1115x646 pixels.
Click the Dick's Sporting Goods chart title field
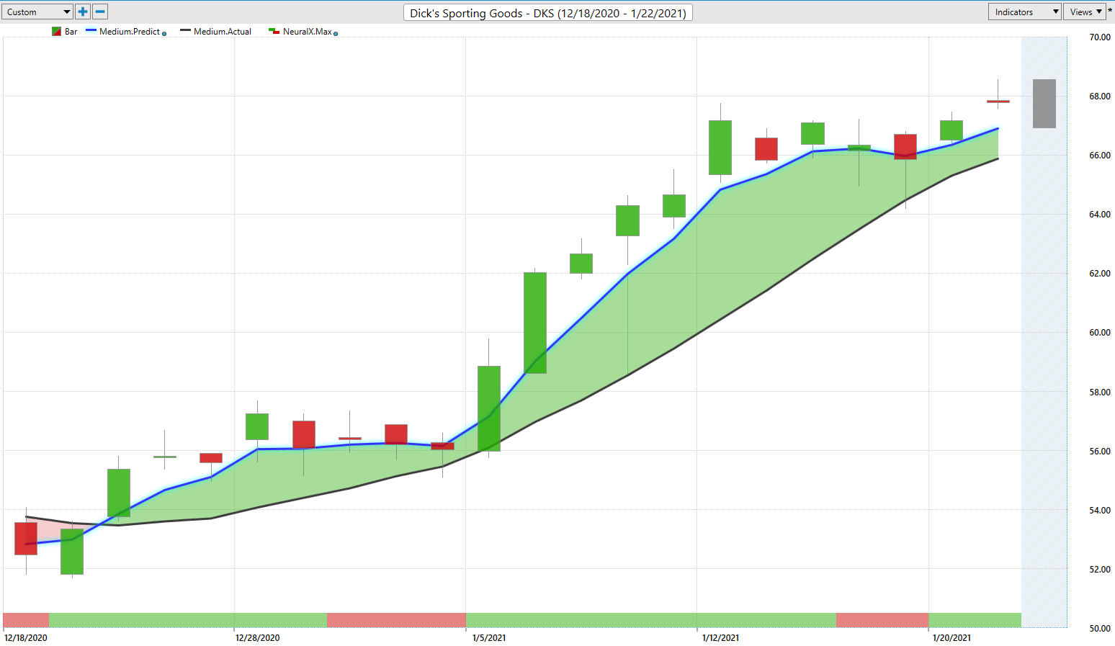548,12
